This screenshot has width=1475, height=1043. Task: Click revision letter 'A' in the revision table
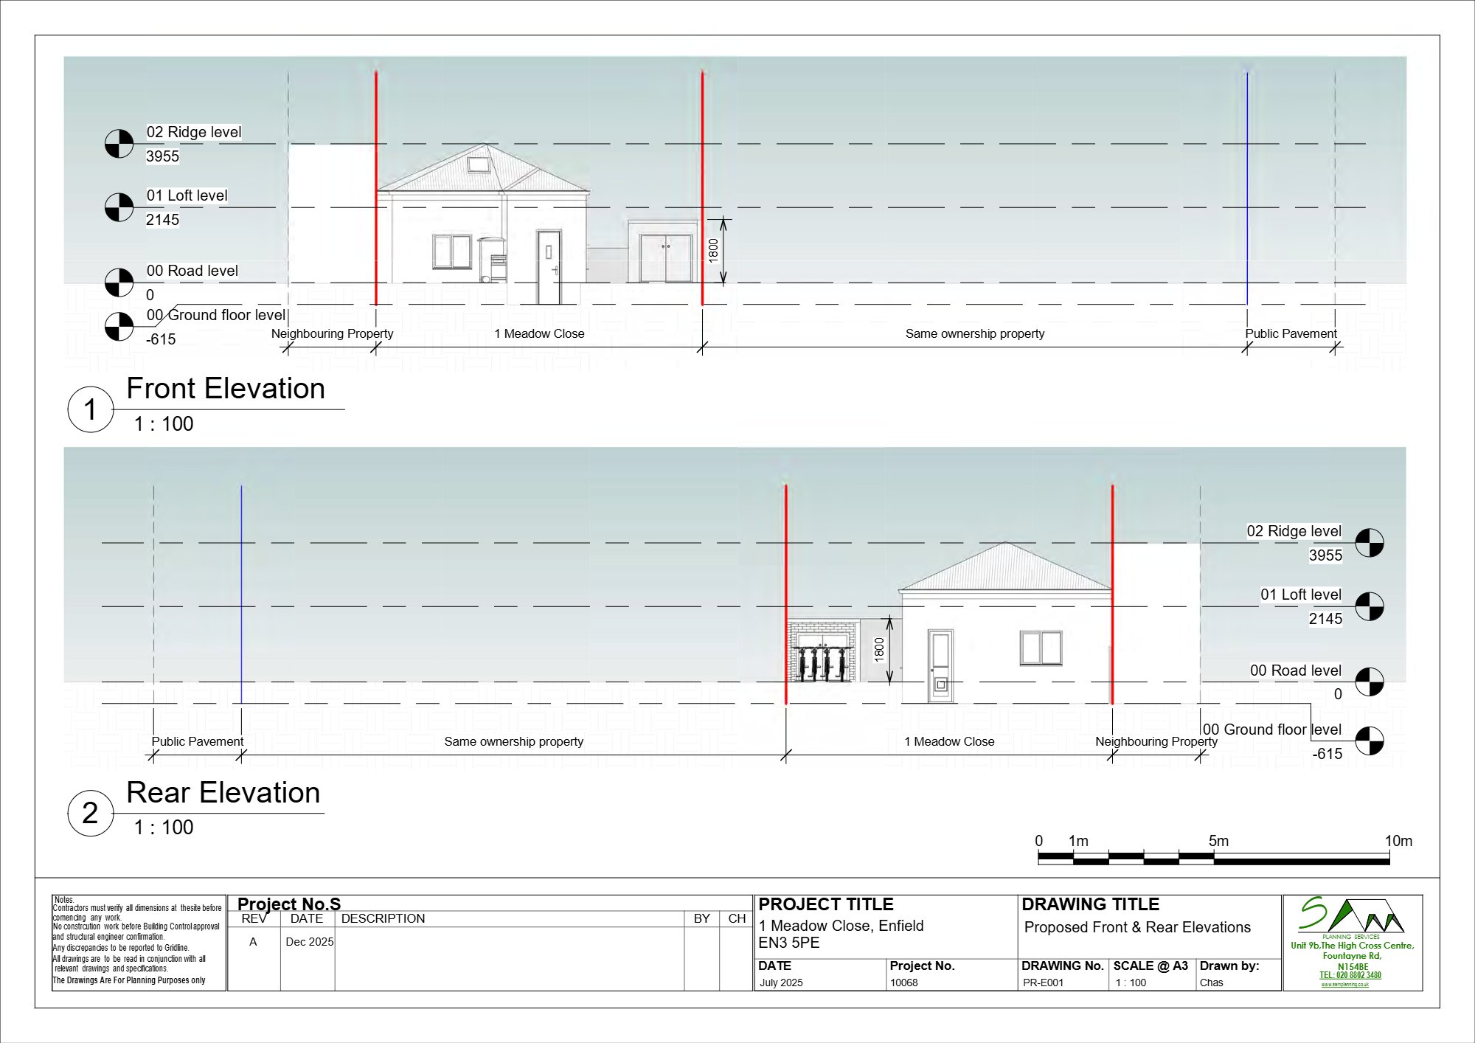click(x=253, y=942)
